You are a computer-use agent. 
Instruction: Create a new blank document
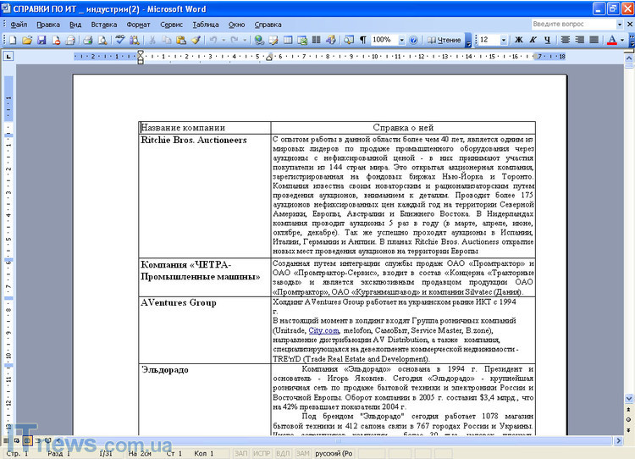click(x=13, y=40)
